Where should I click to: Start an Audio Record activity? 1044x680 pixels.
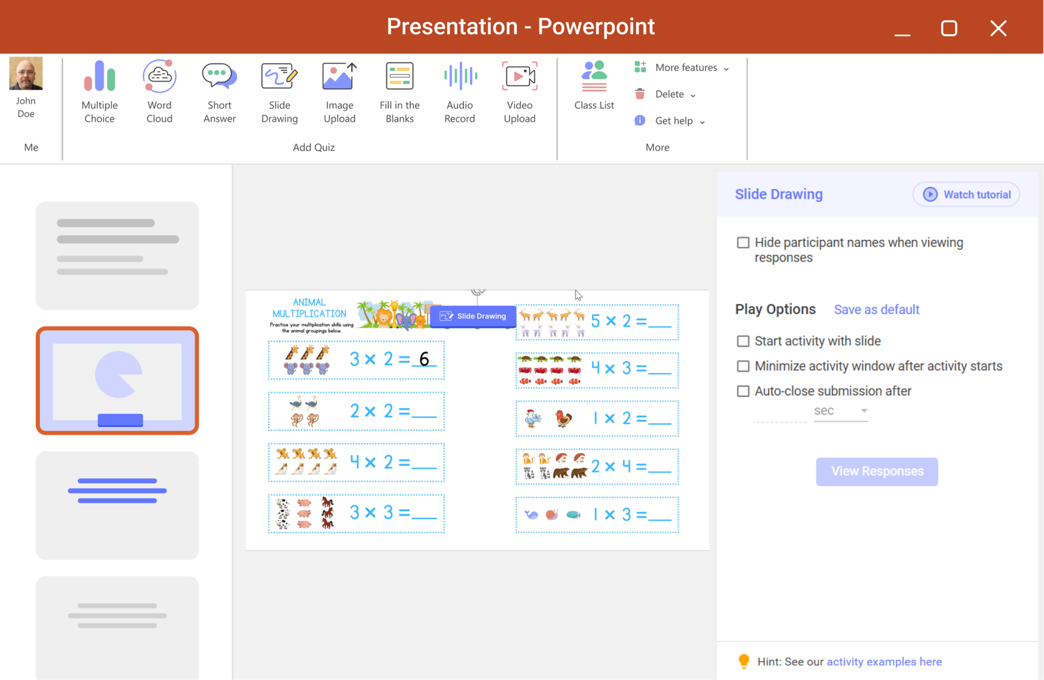point(459,91)
